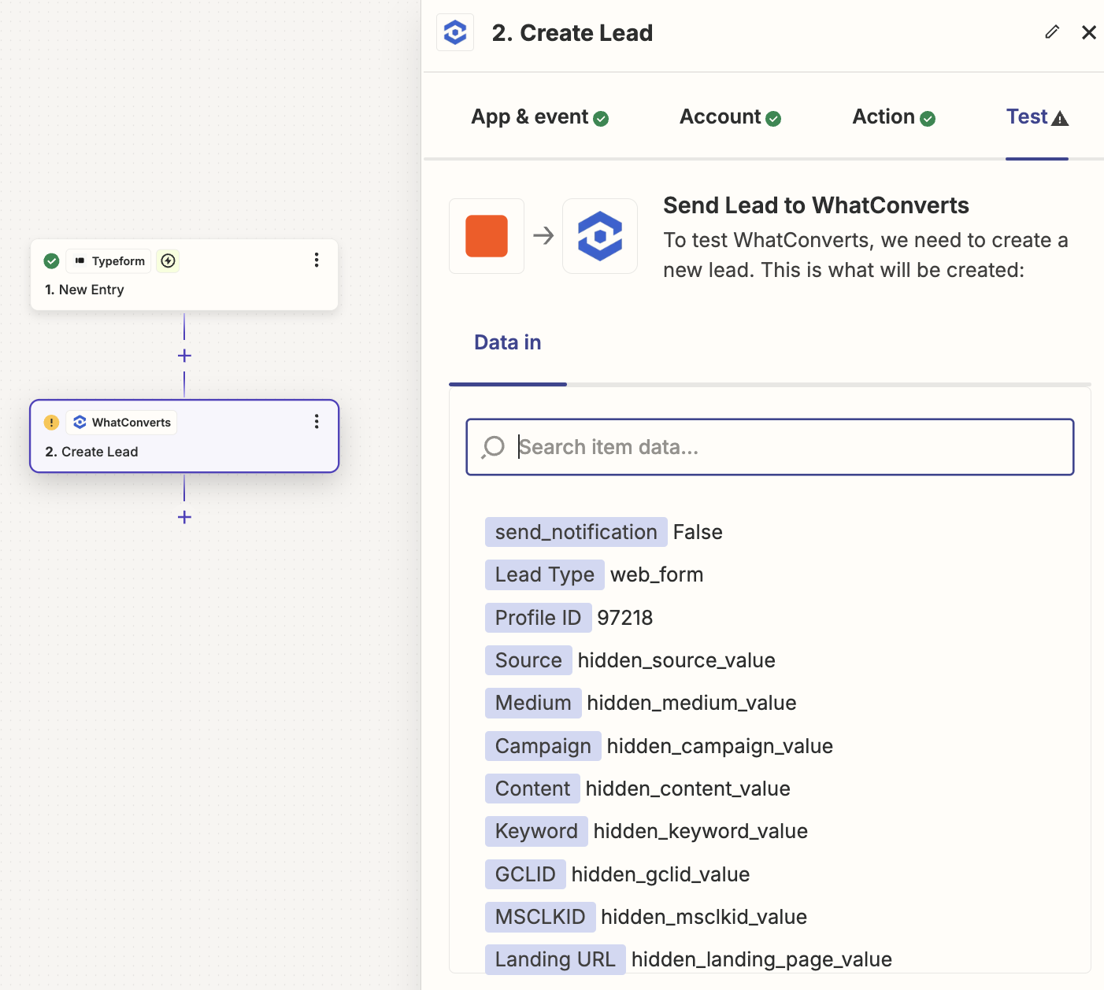Click the yellow warning badge on step 2
This screenshot has height=990, width=1104.
pos(51,423)
